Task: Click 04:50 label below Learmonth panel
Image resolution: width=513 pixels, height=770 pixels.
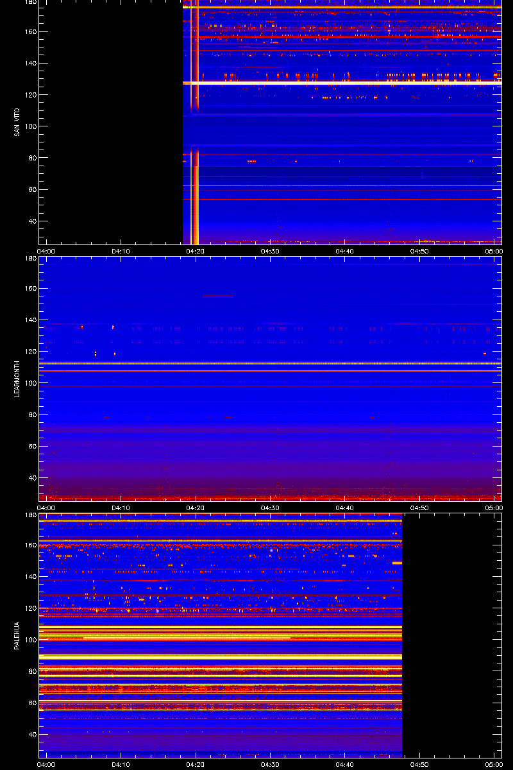Action: (419, 508)
